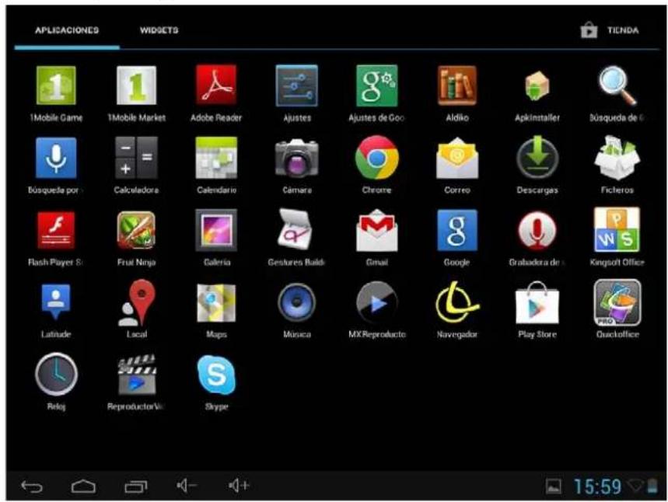This screenshot has width=668, height=502.
Task: Launch the Cámara app
Action: [x=296, y=158]
